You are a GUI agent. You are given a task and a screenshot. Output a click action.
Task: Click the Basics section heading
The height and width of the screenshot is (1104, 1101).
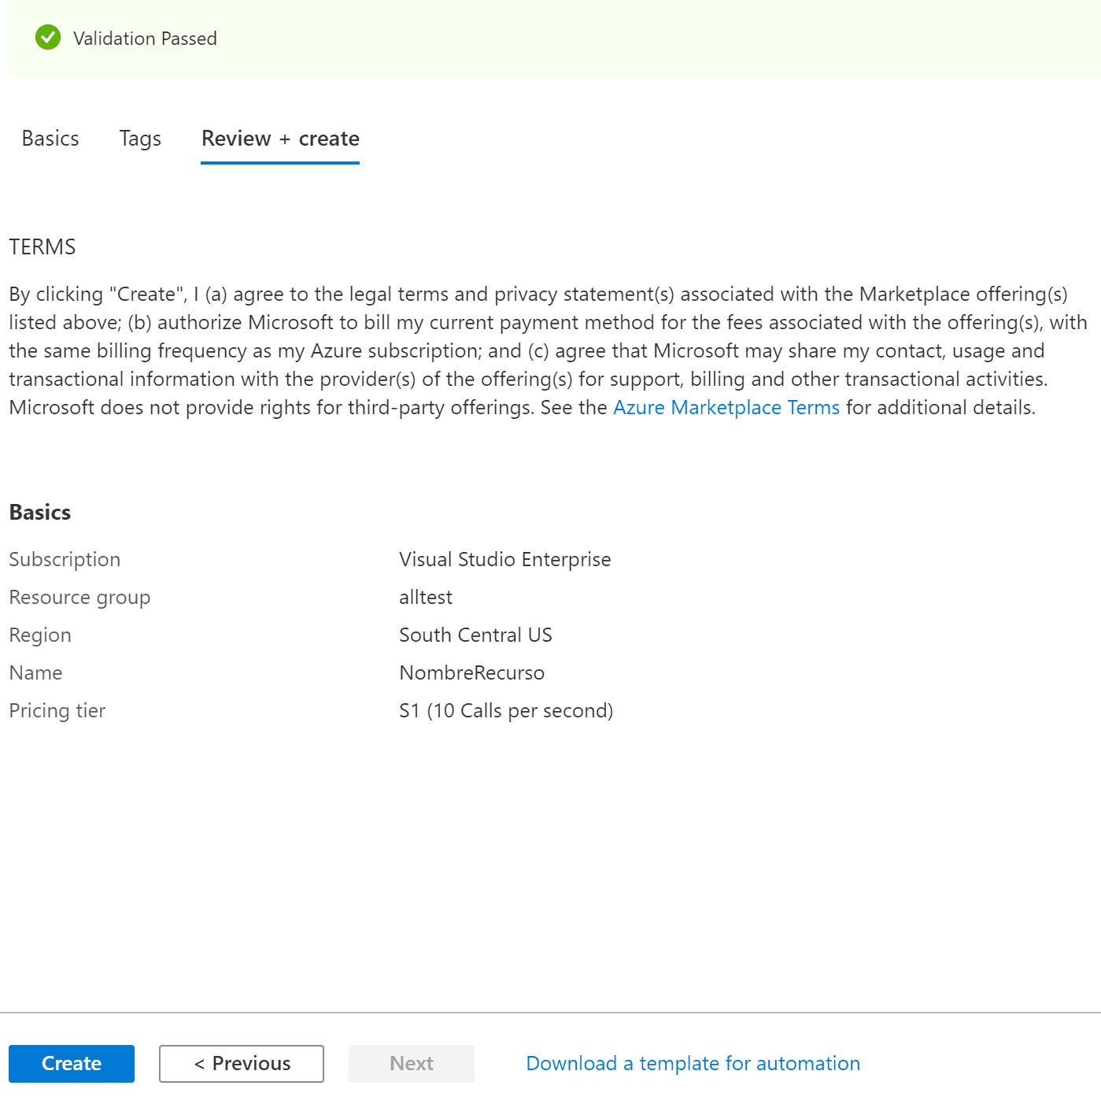[40, 513]
